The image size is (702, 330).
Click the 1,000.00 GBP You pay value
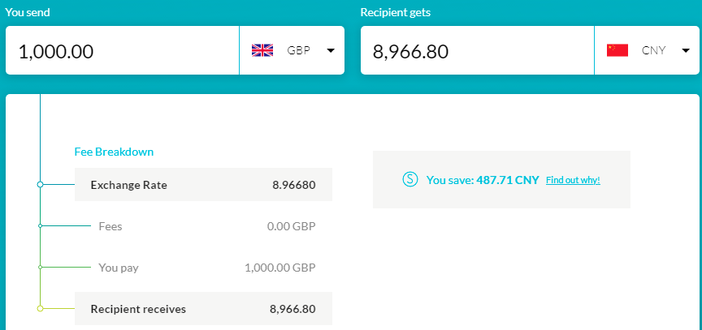click(279, 268)
